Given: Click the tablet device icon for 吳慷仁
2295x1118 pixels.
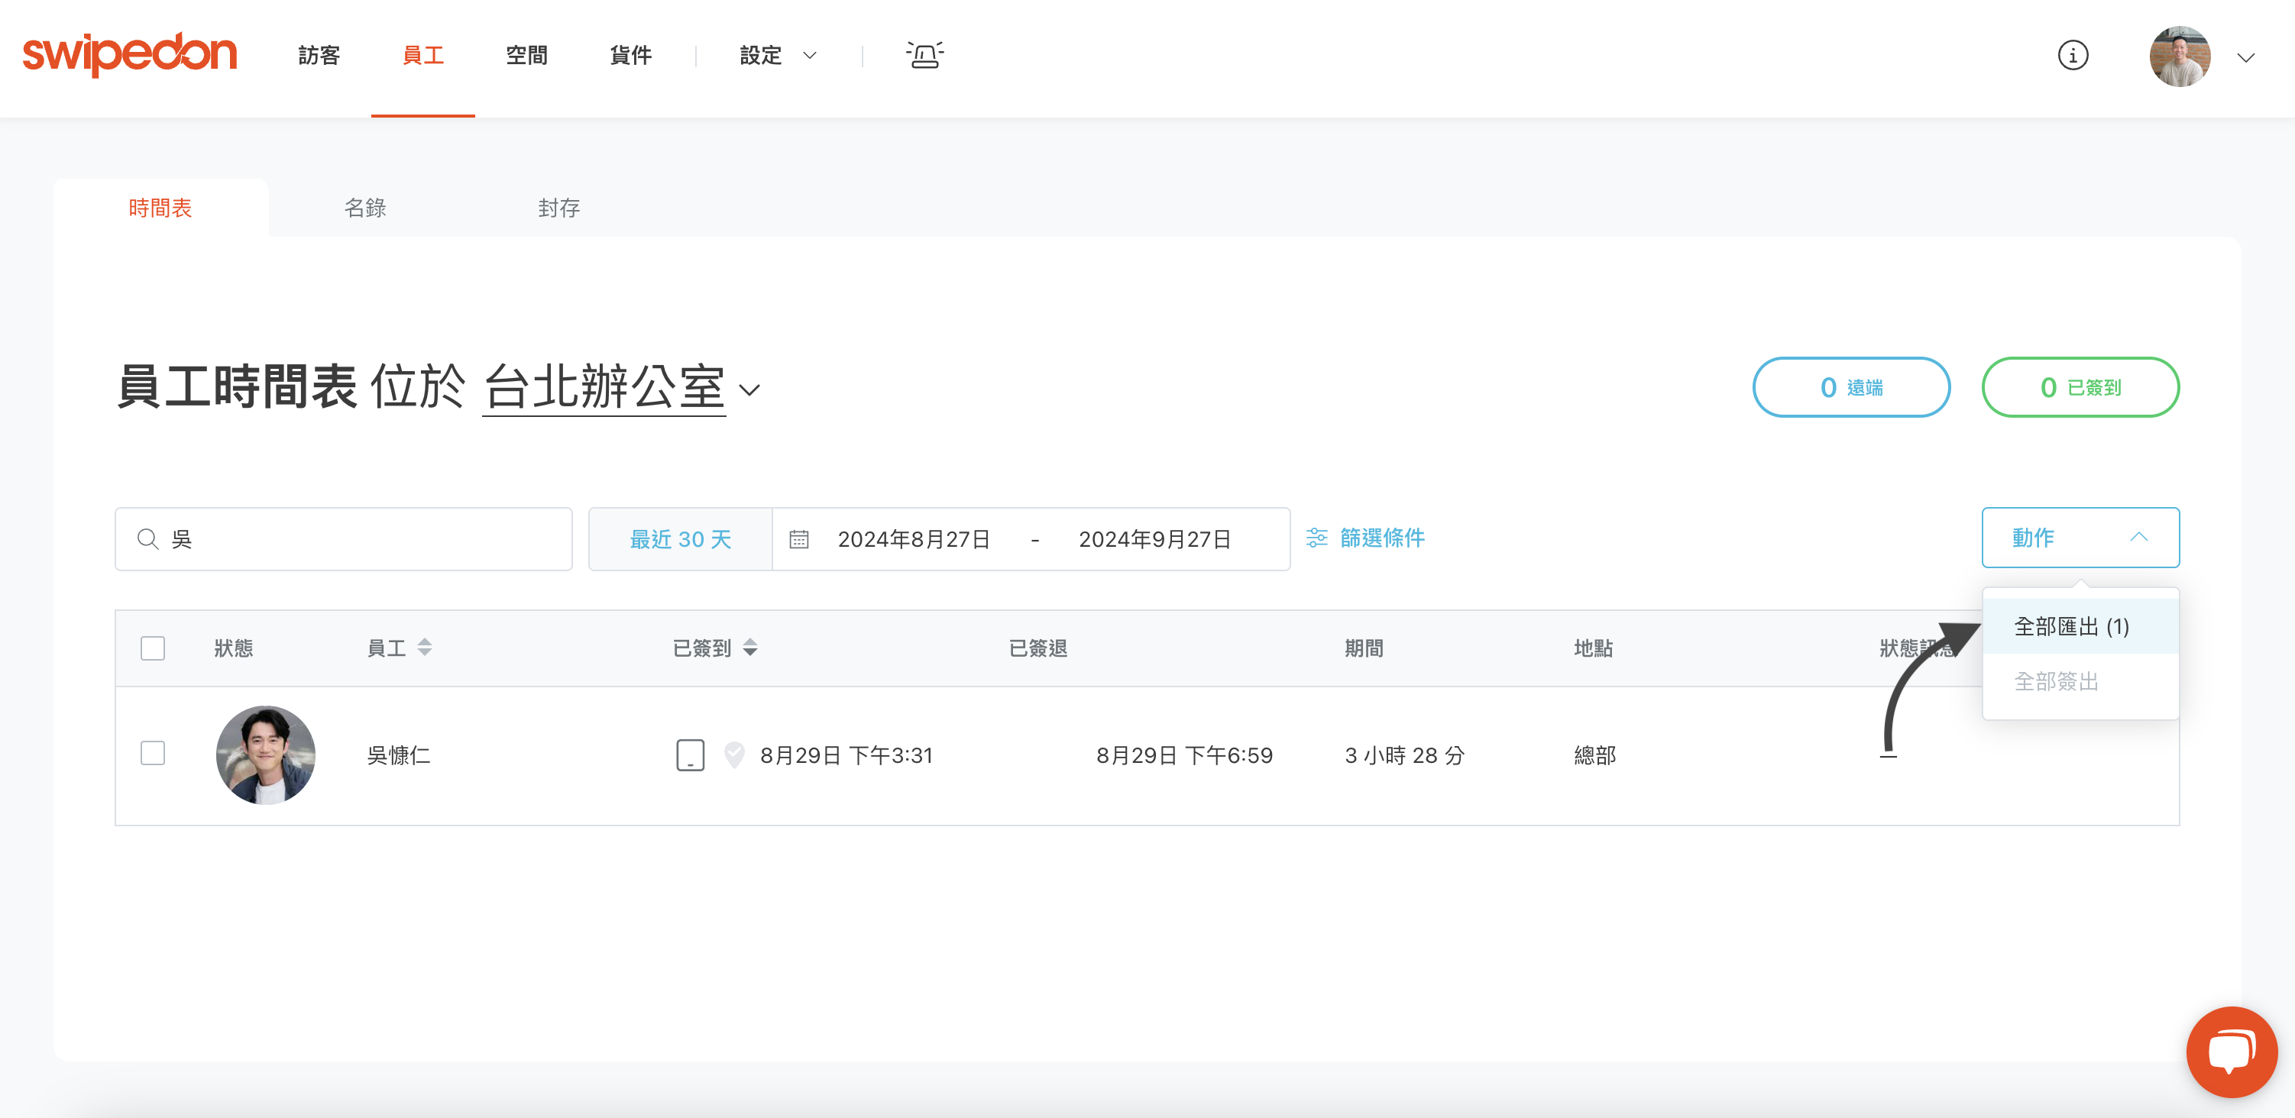Looking at the screenshot, I should tap(690, 755).
